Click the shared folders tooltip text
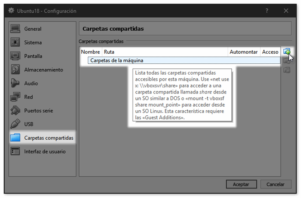The width and height of the screenshot is (301, 198). click(182, 95)
